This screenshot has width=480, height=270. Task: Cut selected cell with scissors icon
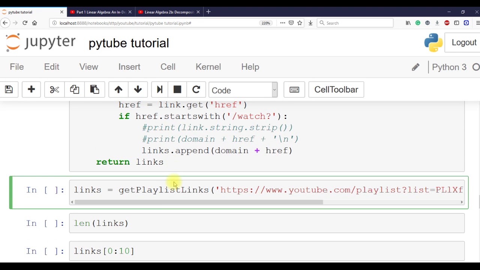tap(54, 90)
